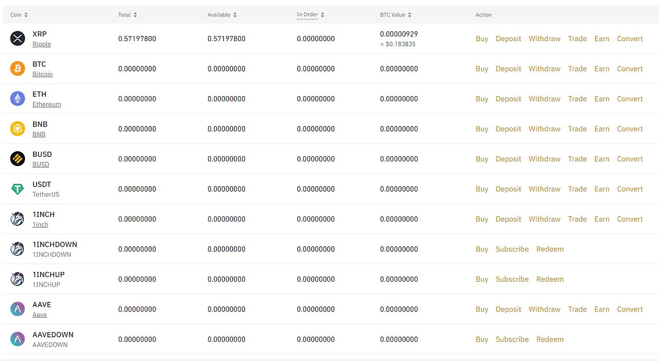Image resolution: width=659 pixels, height=364 pixels.
Task: Open Earn for 1INCH
Action: tap(602, 219)
